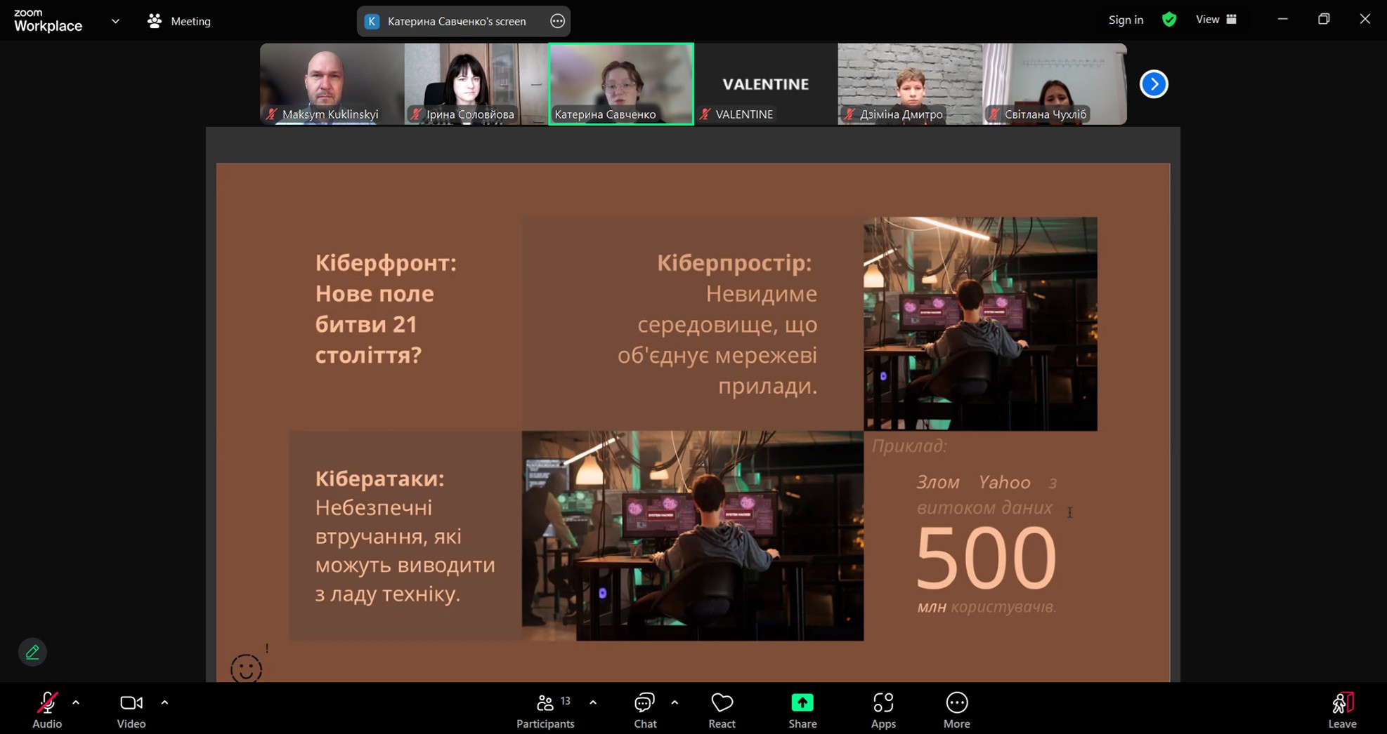Select Дзіміна Дмитро video thumbnail
Viewport: 1387px width, 734px height.
click(x=910, y=84)
